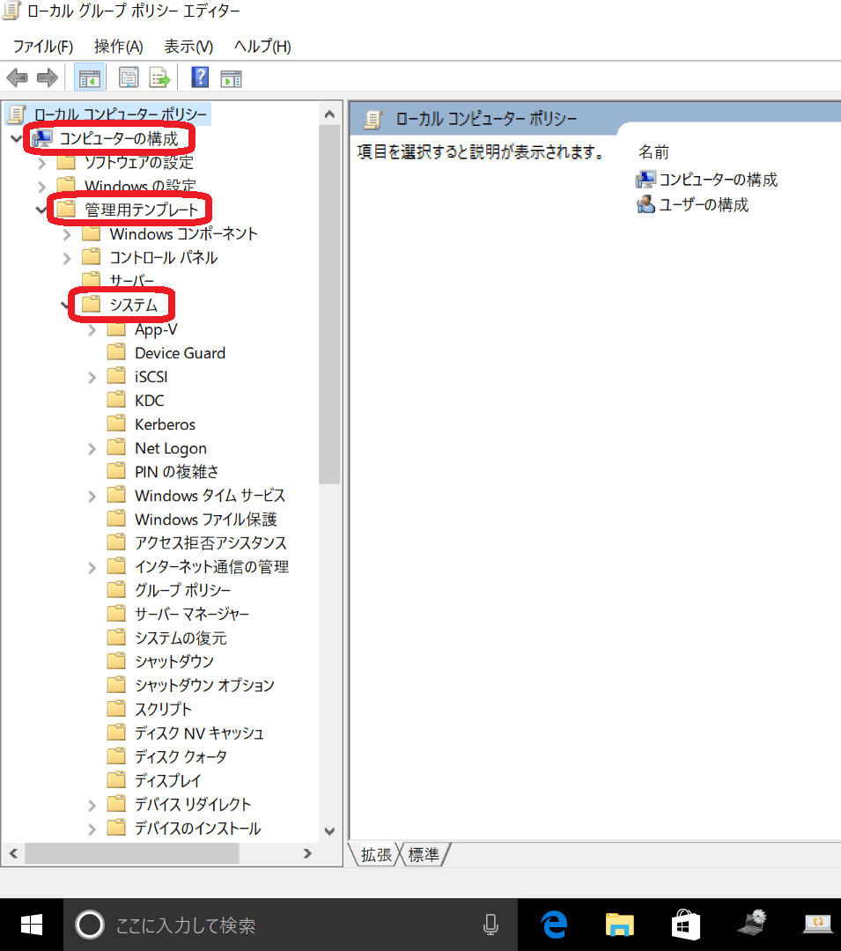The image size is (841, 951).
Task: Click the Windows Start button
Action: coord(32,925)
